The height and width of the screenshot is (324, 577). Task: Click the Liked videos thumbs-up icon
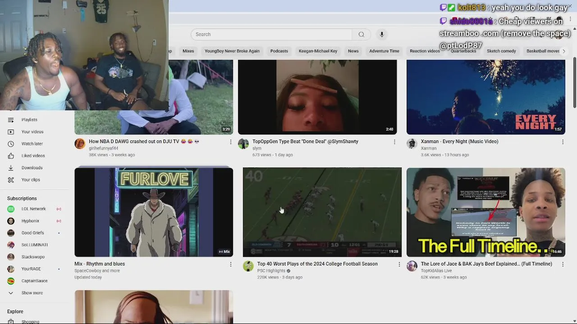(x=11, y=156)
